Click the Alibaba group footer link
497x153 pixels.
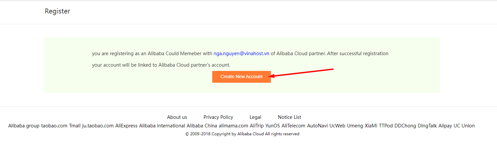pyautogui.click(x=24, y=126)
